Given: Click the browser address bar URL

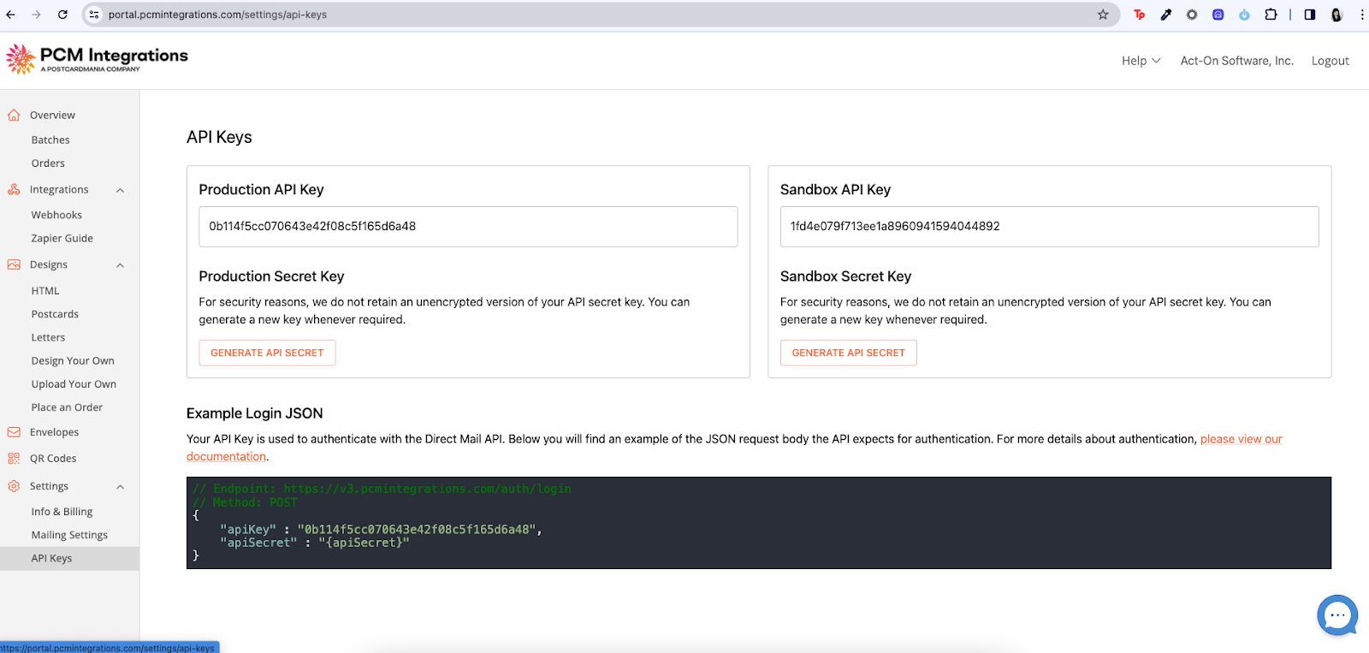Looking at the screenshot, I should click(217, 15).
